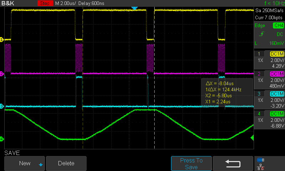285x171 pixels.
Task: Click channel 1 offset 4.28V value
Action: [278, 66]
